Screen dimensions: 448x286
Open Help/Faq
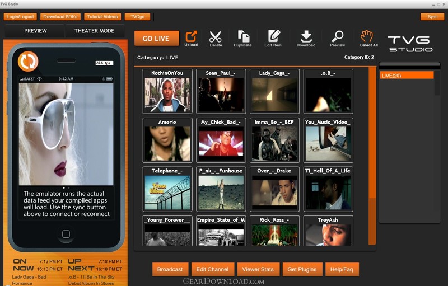tap(342, 269)
